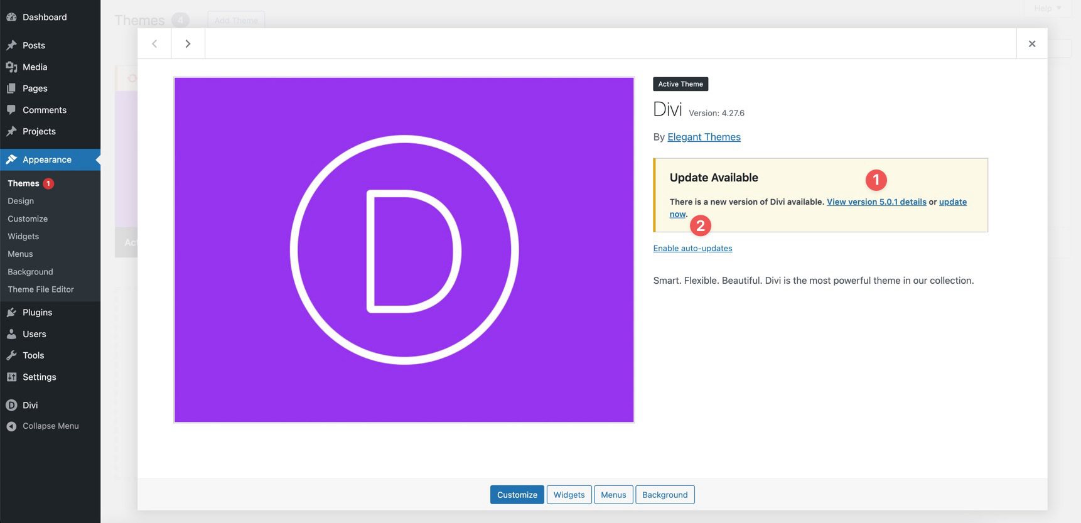
Task: Open the View version 5.0.1 details link
Action: [x=876, y=202]
